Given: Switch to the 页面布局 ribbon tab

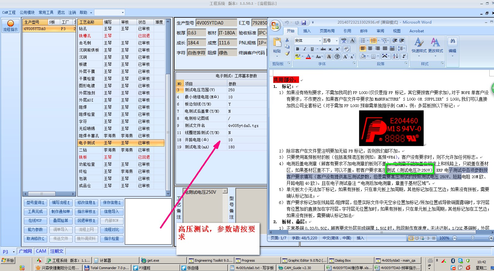Looking at the screenshot, I should coord(327,31).
